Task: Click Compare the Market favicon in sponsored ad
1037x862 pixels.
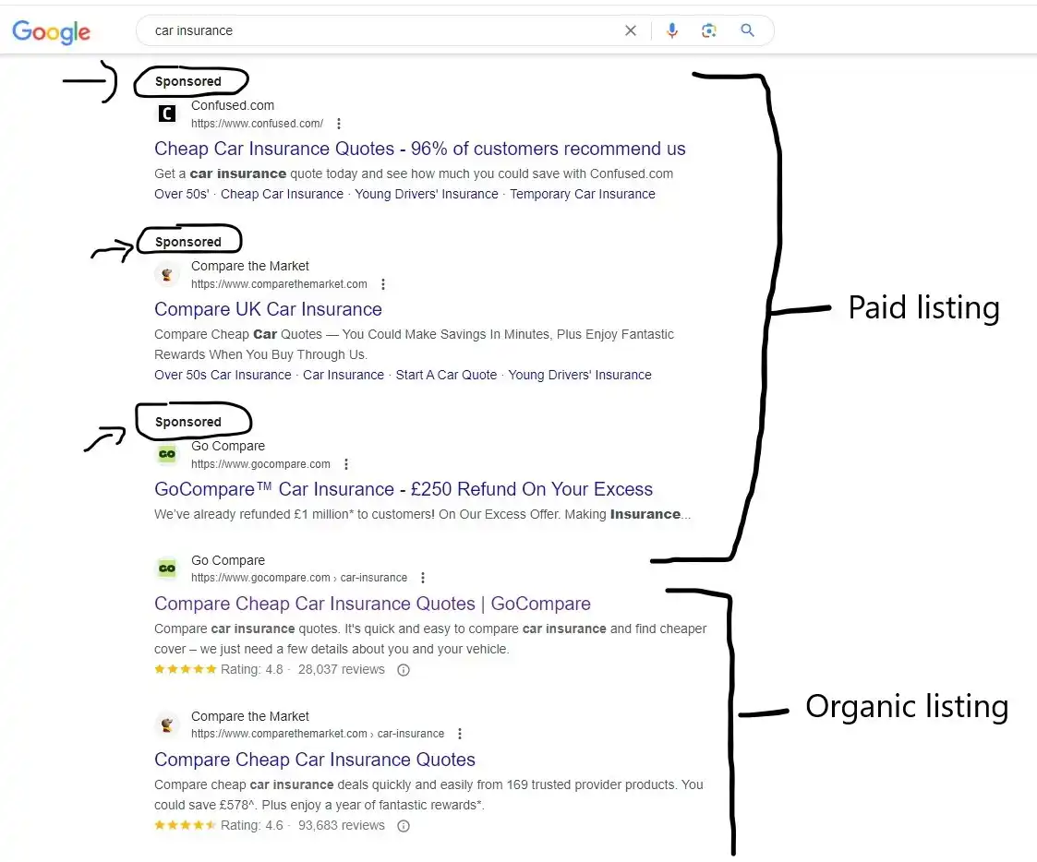Action: click(x=166, y=274)
